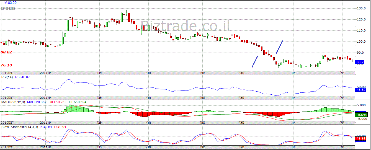Viewport: 371px width, 150px height.
Task: Select the lower-left blue trend line segment
Action: [x=255, y=61]
